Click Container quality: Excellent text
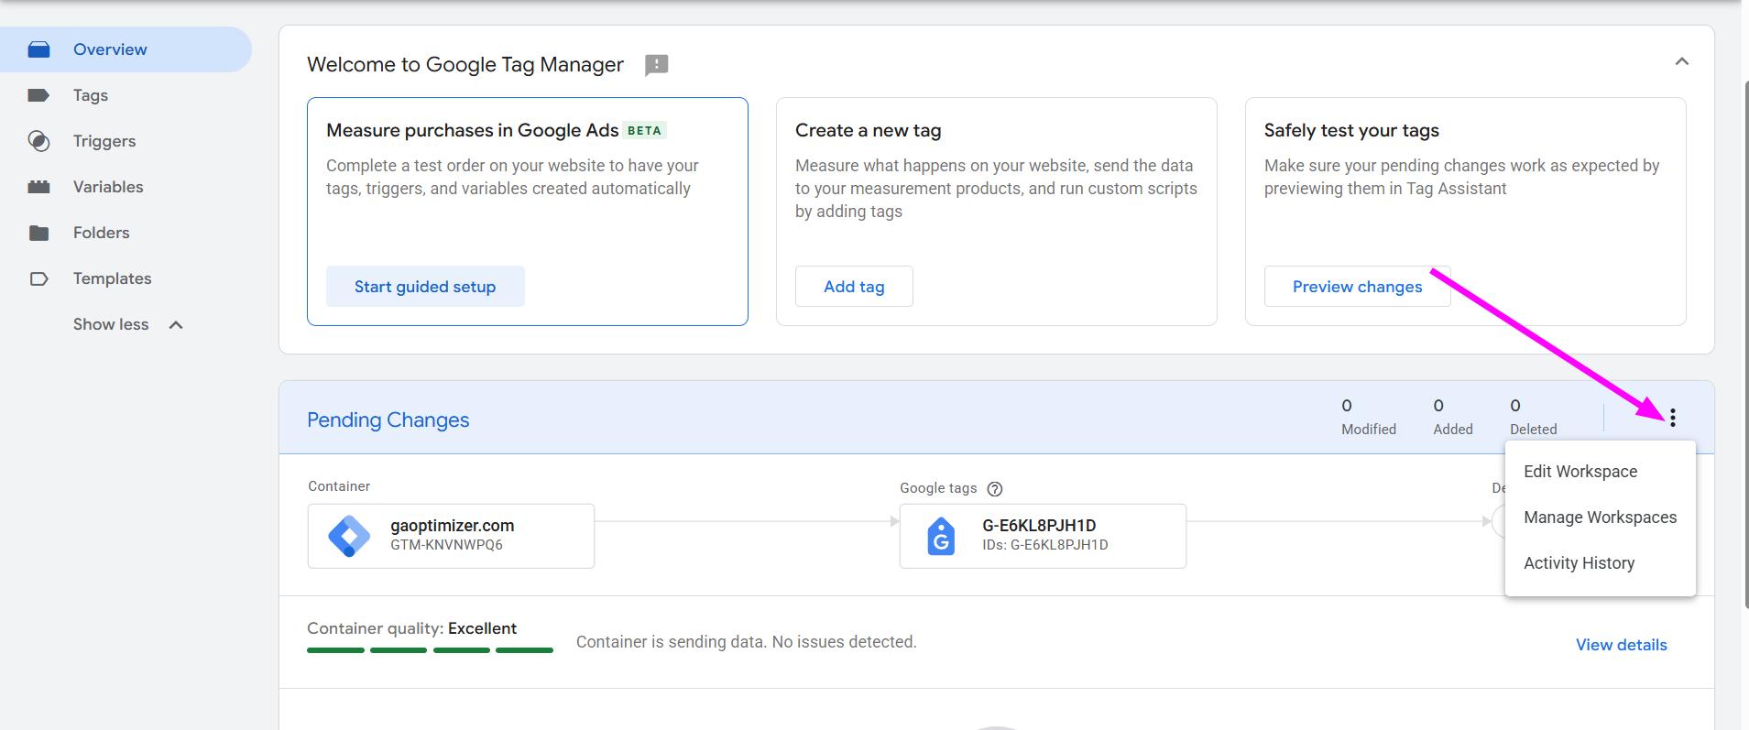Image resolution: width=1749 pixels, height=730 pixels. coord(411,628)
